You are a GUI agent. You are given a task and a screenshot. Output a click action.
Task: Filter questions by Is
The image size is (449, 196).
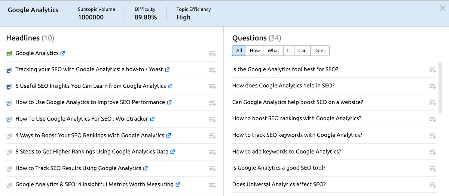289,51
